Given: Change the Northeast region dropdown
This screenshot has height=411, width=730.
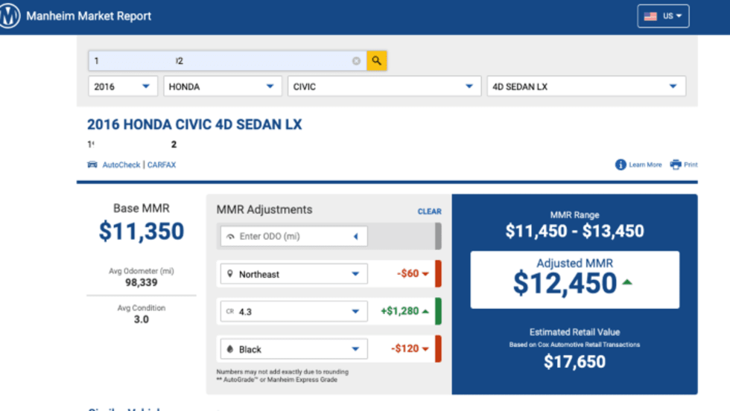Looking at the screenshot, I should click(x=293, y=274).
